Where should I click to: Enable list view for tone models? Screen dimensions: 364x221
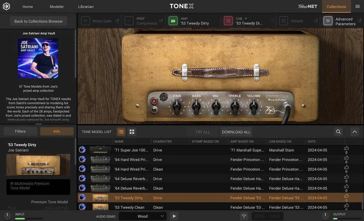pyautogui.click(x=121, y=131)
